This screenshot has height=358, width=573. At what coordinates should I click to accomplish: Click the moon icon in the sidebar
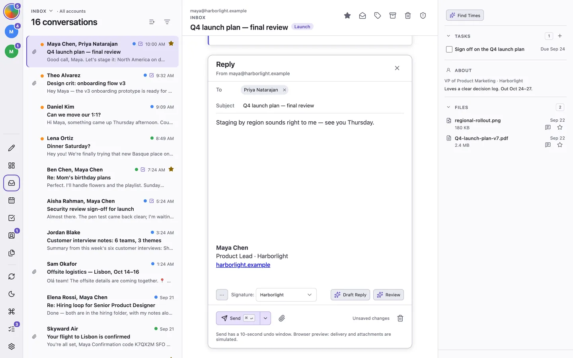coord(12,294)
